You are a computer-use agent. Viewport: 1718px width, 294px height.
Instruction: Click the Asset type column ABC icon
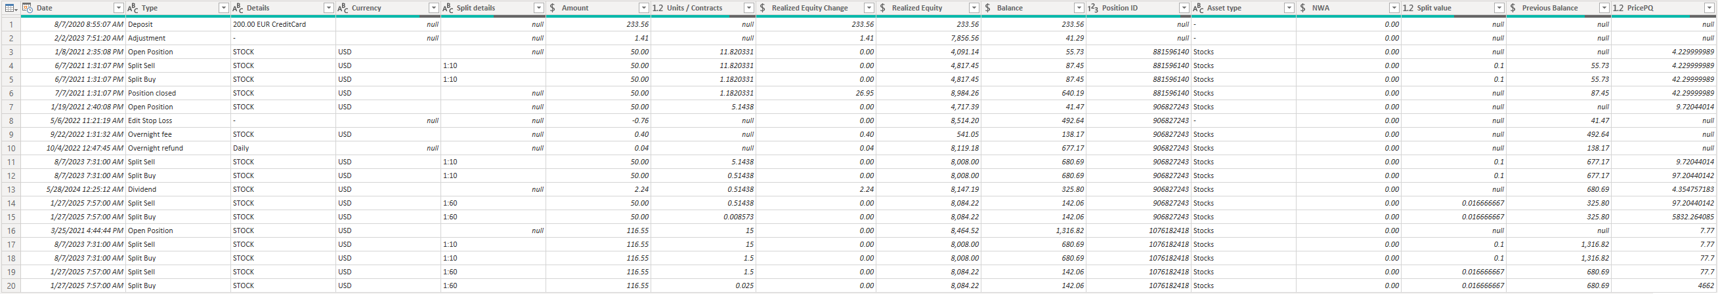coord(1198,8)
